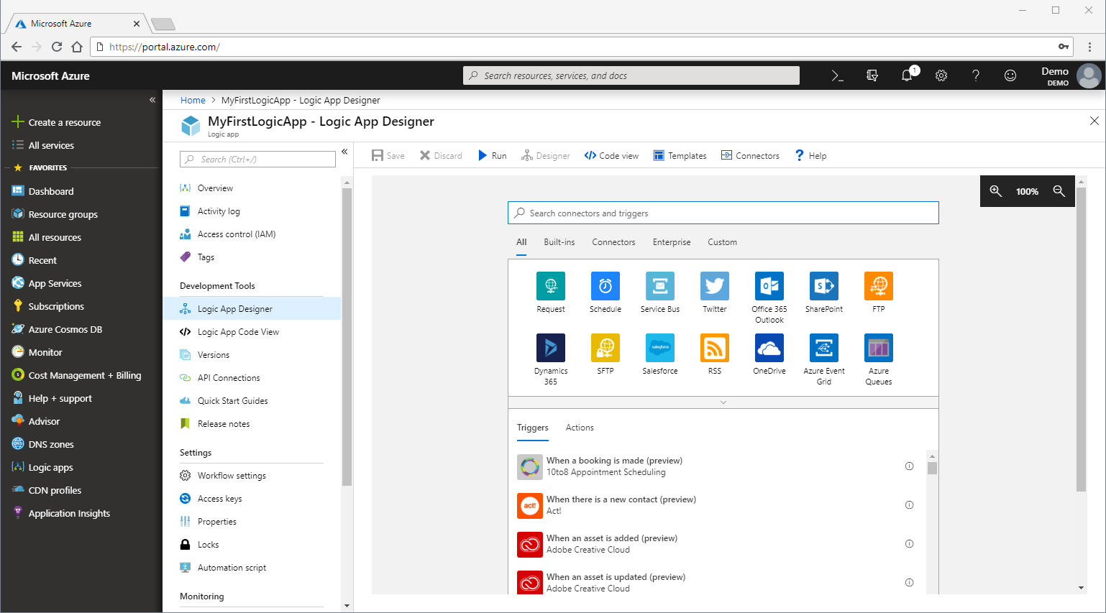1106x613 pixels.
Task: Show info for asset is added trigger
Action: click(909, 544)
